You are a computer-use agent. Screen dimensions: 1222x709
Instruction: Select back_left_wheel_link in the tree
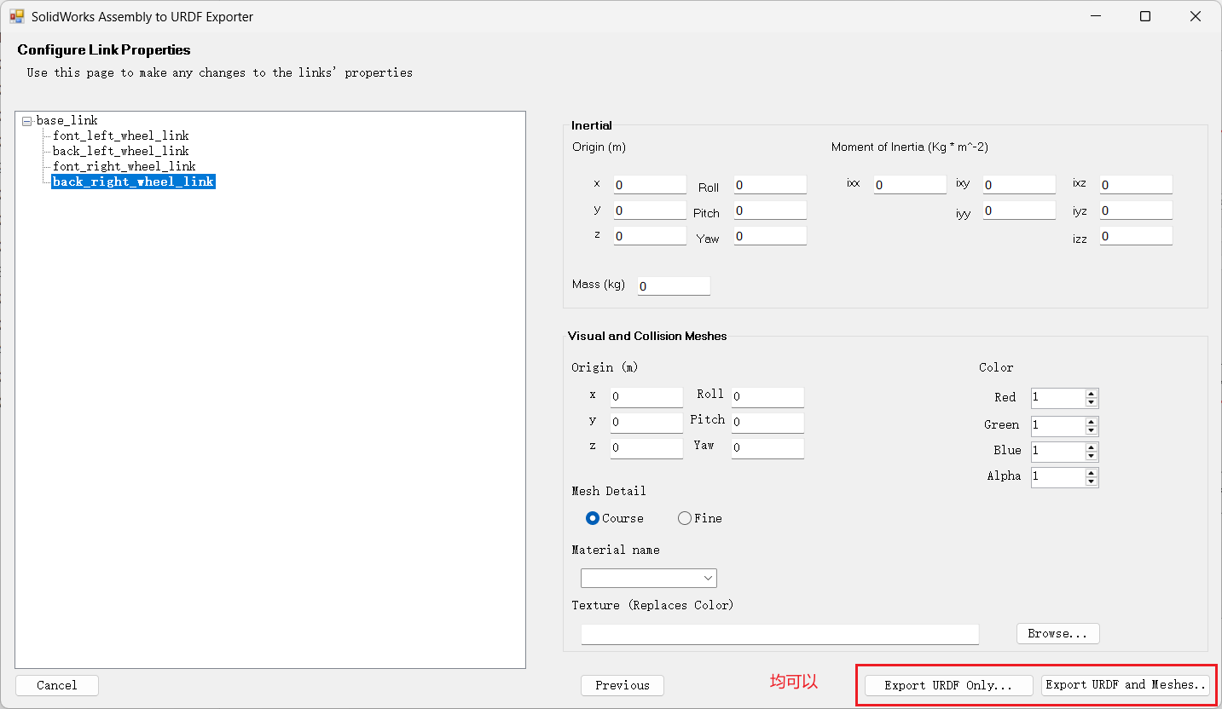[120, 151]
